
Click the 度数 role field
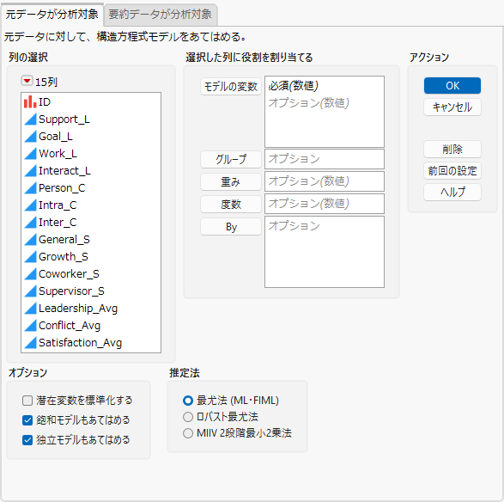point(325,204)
